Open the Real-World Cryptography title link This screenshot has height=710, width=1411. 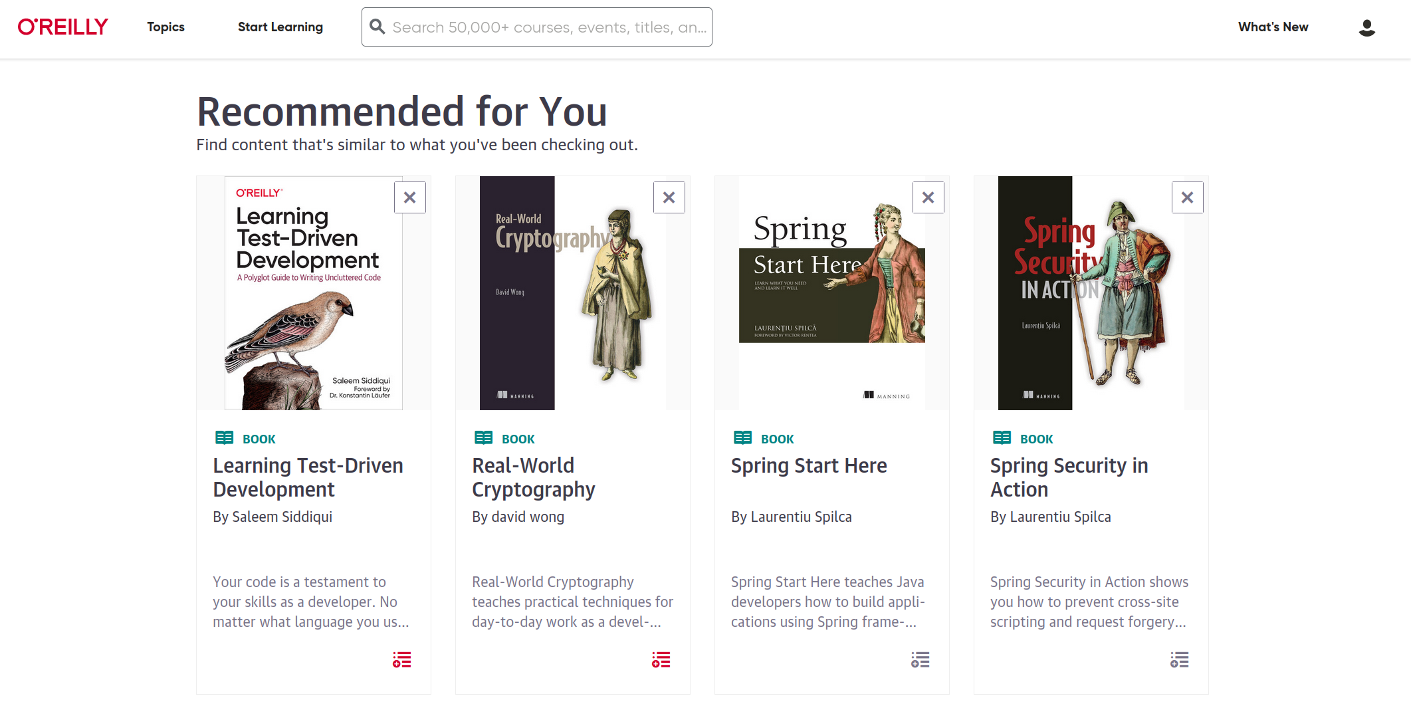click(533, 477)
